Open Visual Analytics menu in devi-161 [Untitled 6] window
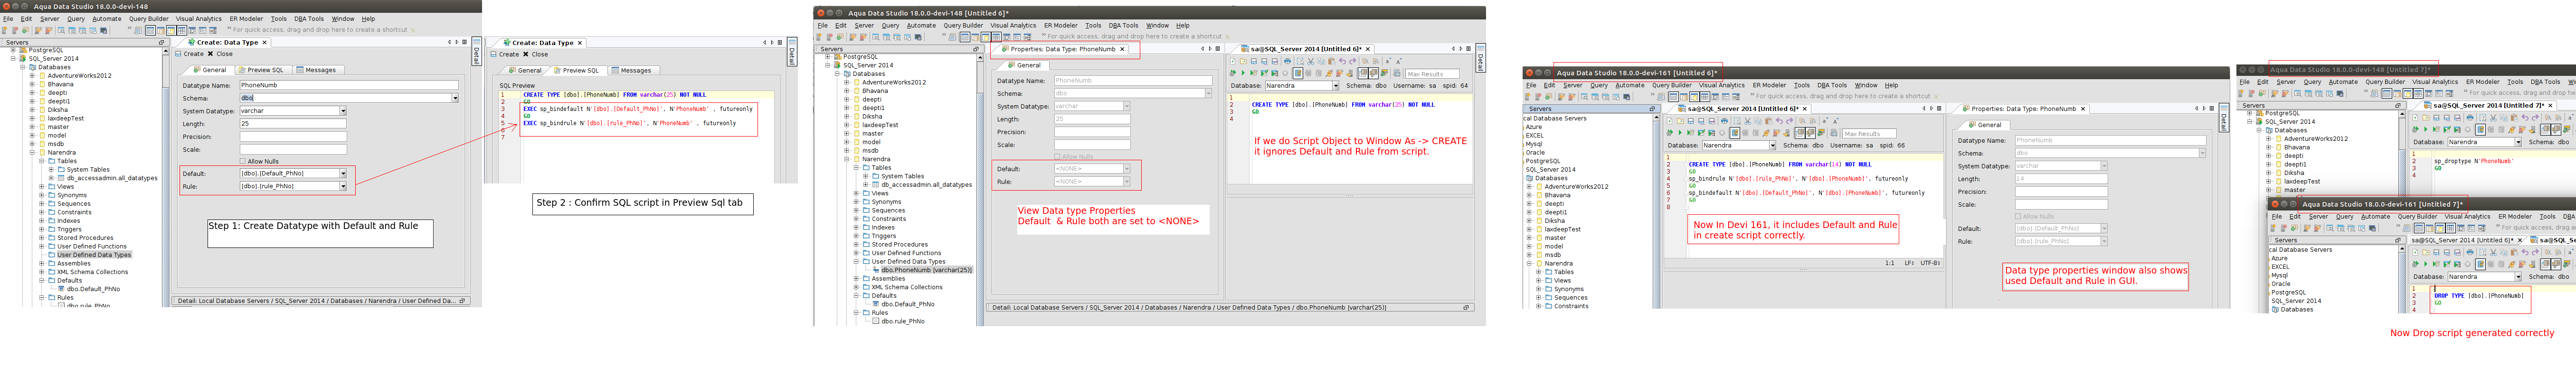The height and width of the screenshot is (366, 2576). pos(1722,86)
